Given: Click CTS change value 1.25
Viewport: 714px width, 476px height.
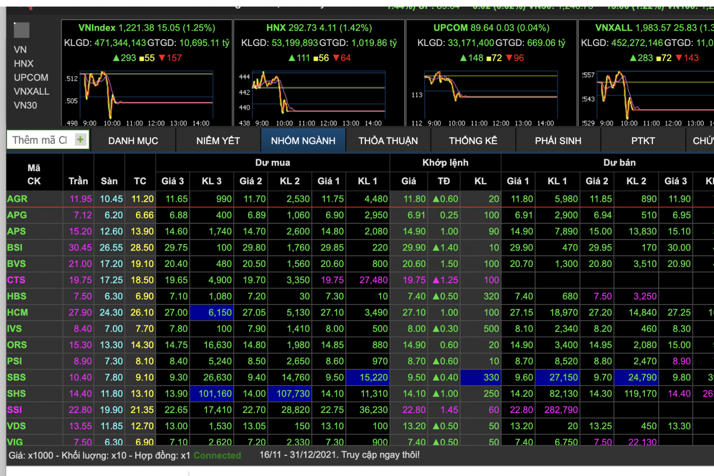Looking at the screenshot, I should pyautogui.click(x=445, y=280).
